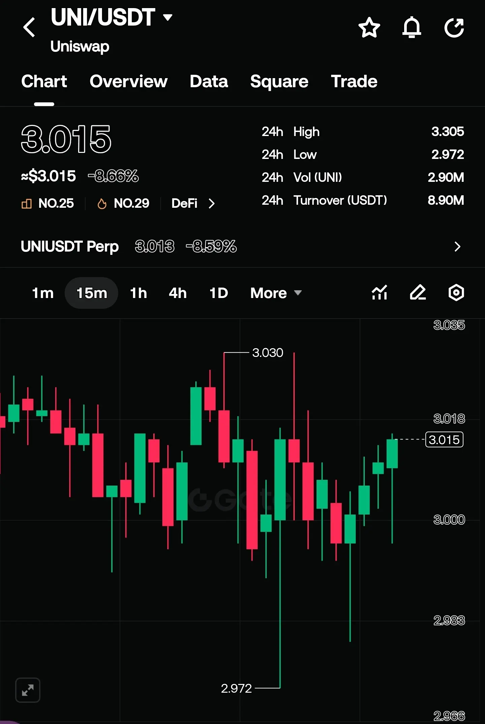Tap the current price tag 3.015 on axis

[x=444, y=439]
